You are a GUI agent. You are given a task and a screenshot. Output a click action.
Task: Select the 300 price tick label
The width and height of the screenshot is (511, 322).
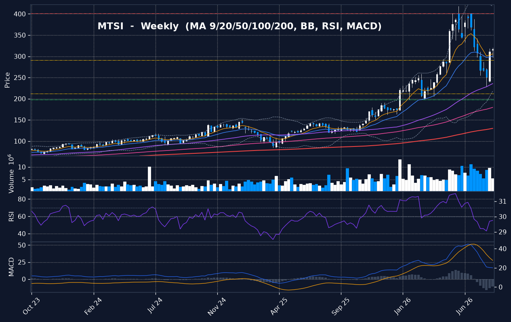coord(20,56)
